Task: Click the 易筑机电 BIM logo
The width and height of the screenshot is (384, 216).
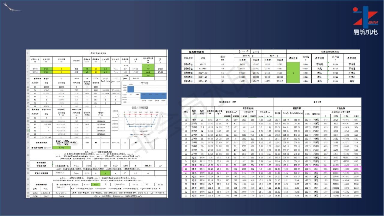Action: [365, 20]
